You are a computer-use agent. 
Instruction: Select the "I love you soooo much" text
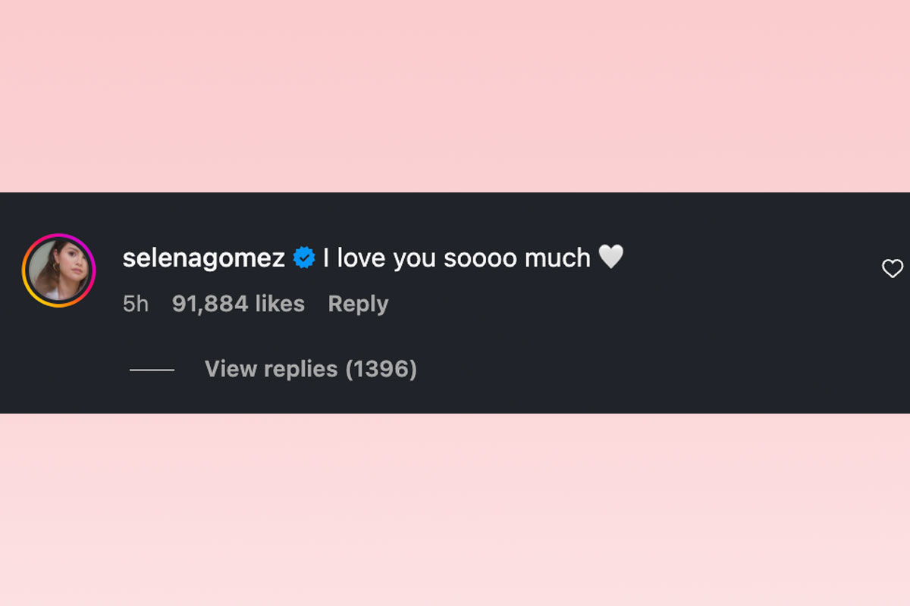click(457, 258)
